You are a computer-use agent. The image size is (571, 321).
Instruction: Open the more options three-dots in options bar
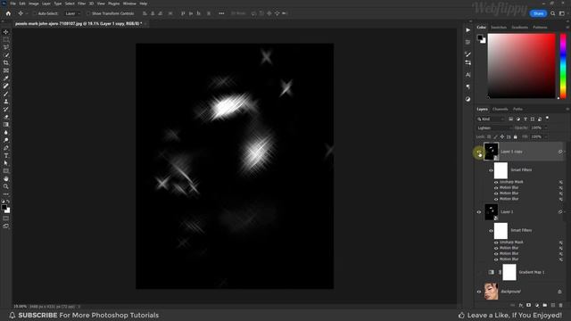point(221,13)
